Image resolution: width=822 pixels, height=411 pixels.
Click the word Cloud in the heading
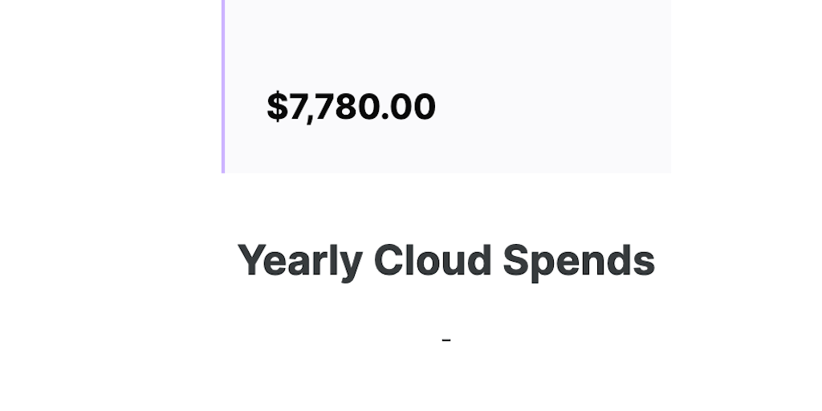point(433,261)
